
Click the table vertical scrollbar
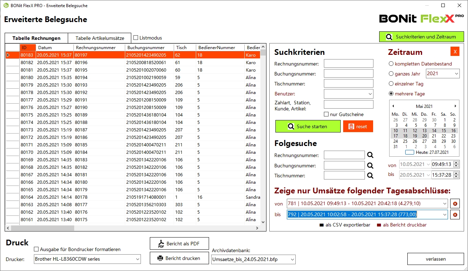(263, 135)
